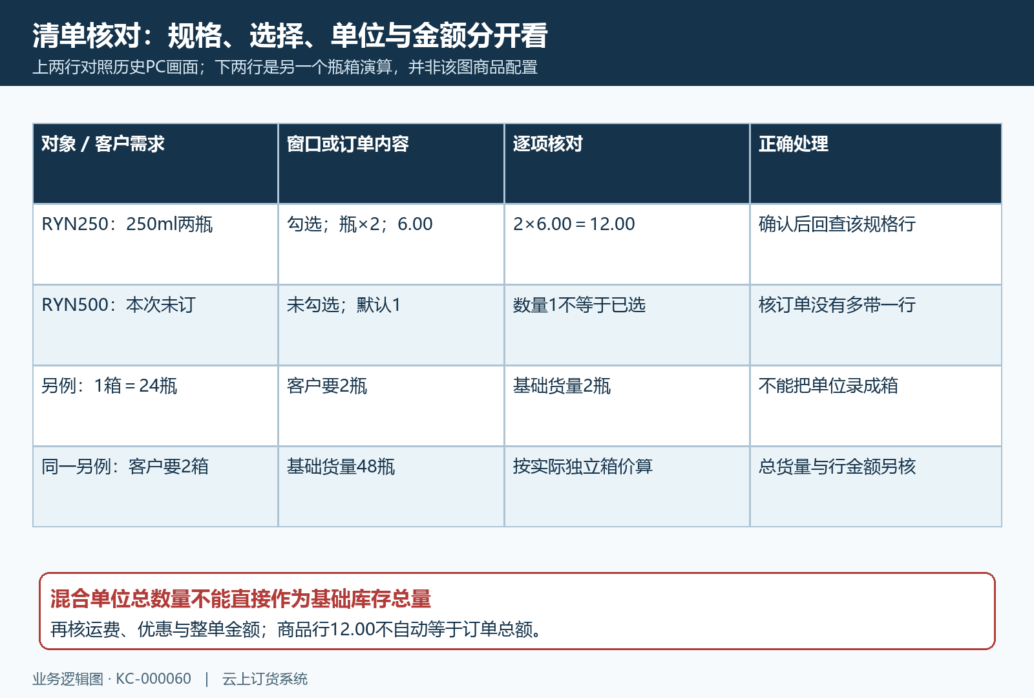Select the cell 'RYN250:250ml两瓶'
This screenshot has height=698, width=1034.
155,244
